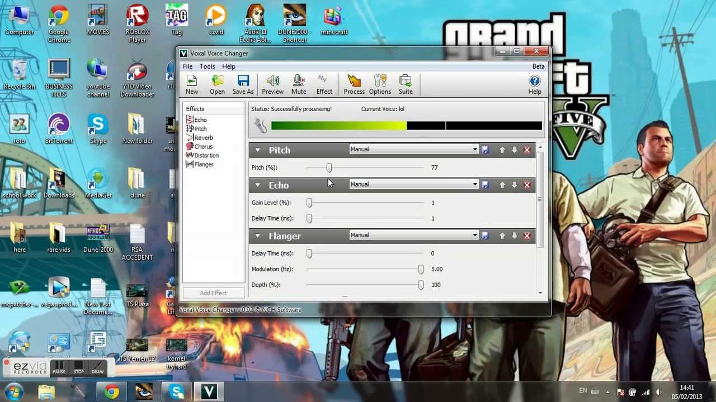Remove the Echo effect with red X

tap(527, 185)
